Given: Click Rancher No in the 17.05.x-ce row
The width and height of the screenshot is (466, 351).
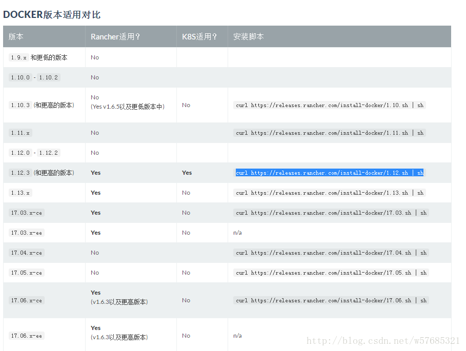Looking at the screenshot, I should pos(95,273).
